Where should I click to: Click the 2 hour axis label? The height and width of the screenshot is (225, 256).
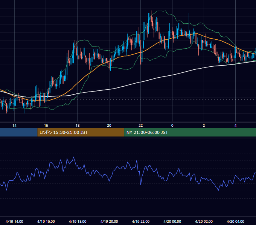(204, 126)
